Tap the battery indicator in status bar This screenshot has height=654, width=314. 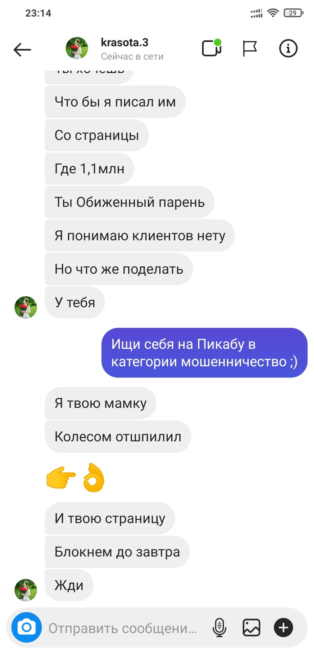pyautogui.click(x=293, y=13)
